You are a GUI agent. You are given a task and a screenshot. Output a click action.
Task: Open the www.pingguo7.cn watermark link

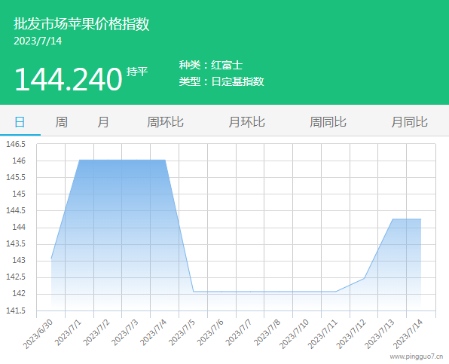(x=417, y=356)
